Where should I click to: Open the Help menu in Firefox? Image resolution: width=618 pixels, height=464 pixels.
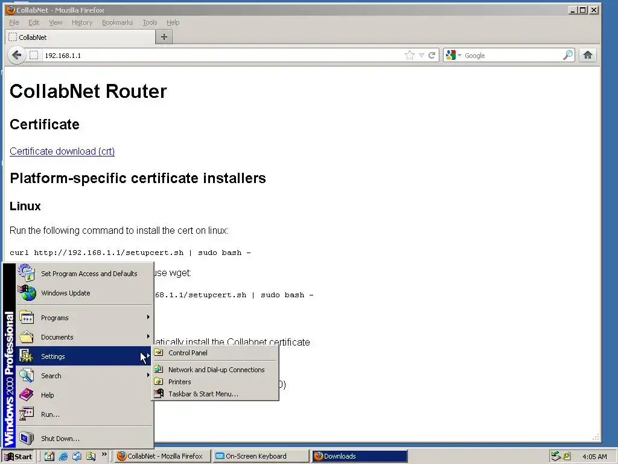tap(173, 22)
